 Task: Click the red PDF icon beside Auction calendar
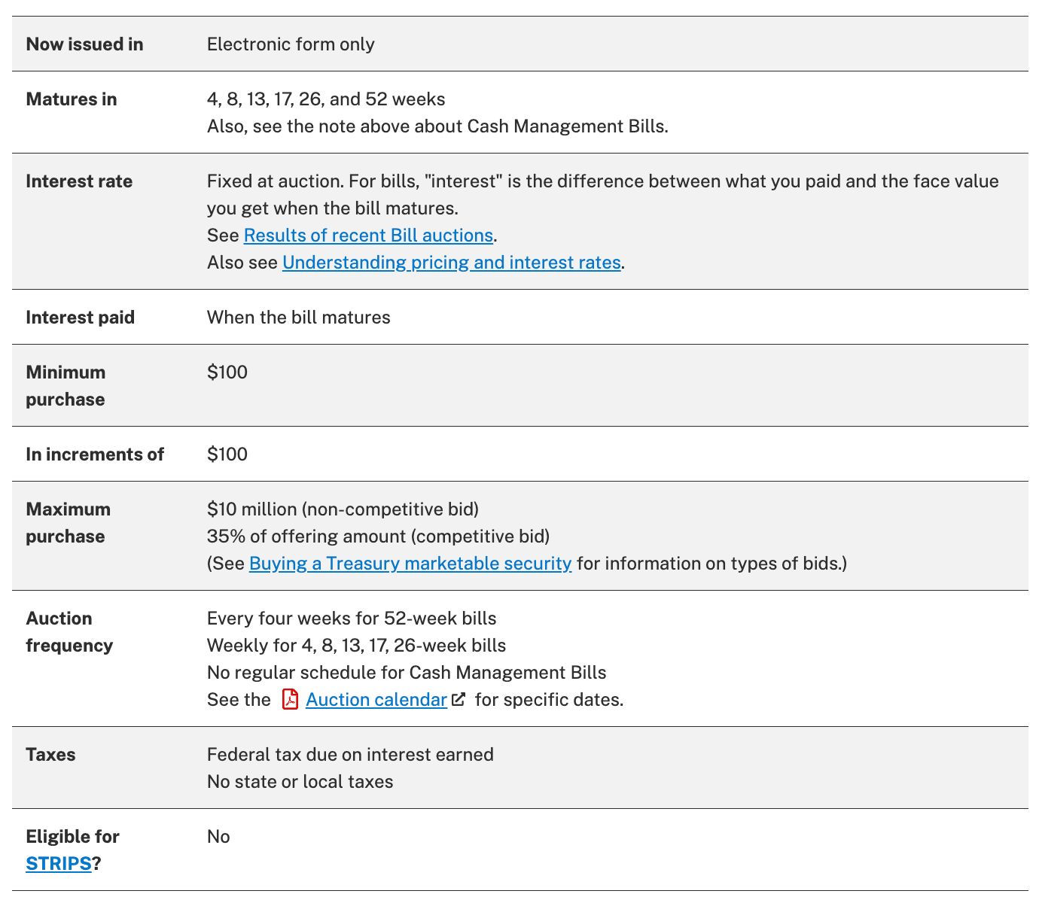pos(290,700)
